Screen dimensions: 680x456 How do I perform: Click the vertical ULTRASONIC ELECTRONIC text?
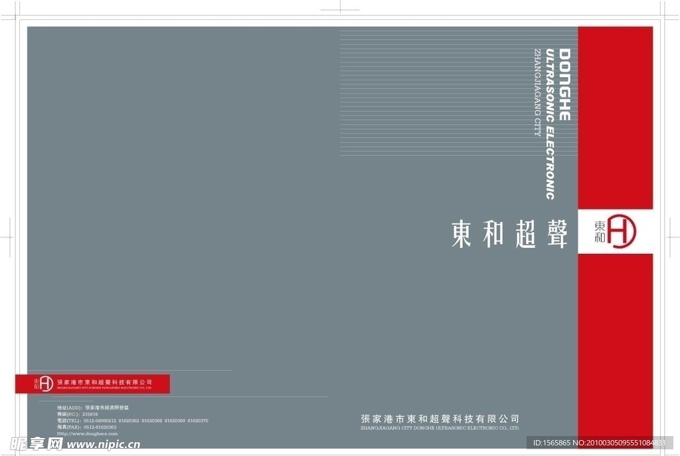(550, 124)
